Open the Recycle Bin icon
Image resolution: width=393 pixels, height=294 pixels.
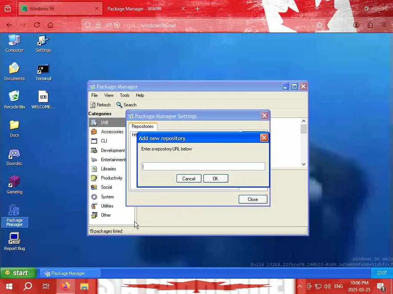click(x=14, y=100)
